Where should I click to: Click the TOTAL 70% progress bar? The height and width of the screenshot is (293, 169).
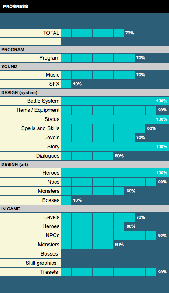(93, 33)
